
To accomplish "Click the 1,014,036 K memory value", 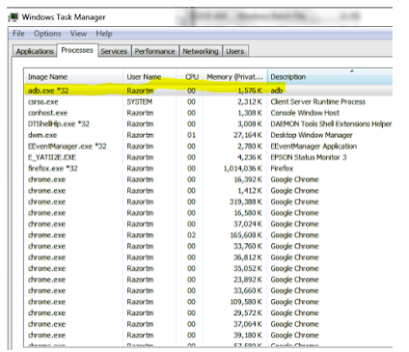I will coord(243,169).
